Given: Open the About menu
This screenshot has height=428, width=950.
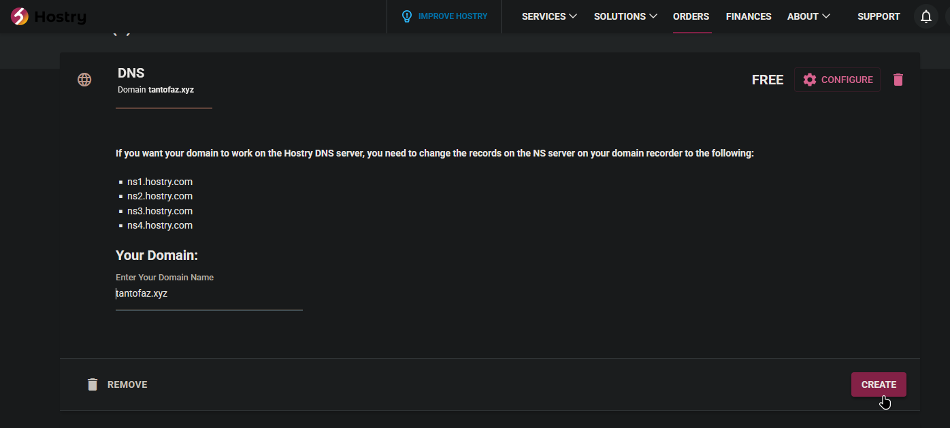Looking at the screenshot, I should 808,16.
